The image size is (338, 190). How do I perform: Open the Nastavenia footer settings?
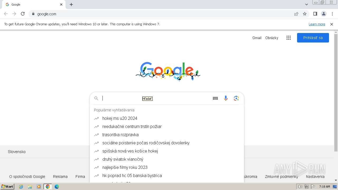point(315,177)
